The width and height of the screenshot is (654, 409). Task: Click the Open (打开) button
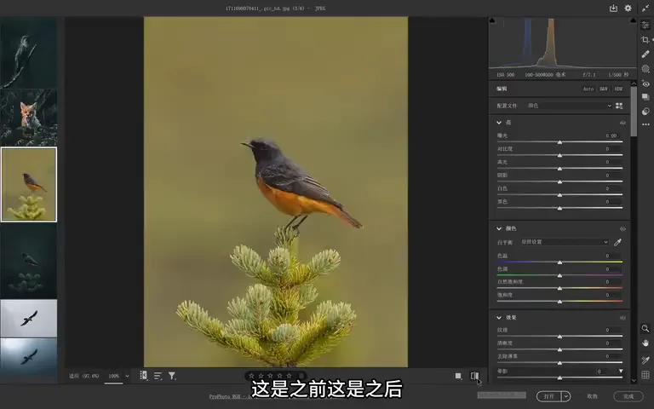point(549,396)
